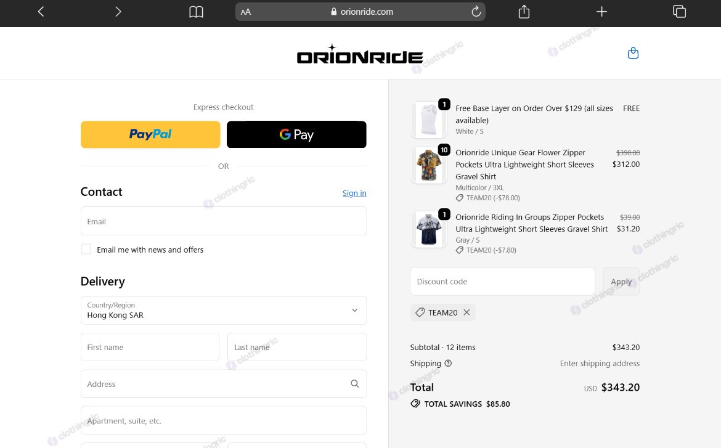Click the Multicolor / 3XL variant text
Viewport: 721px width, 448px height.
point(479,188)
